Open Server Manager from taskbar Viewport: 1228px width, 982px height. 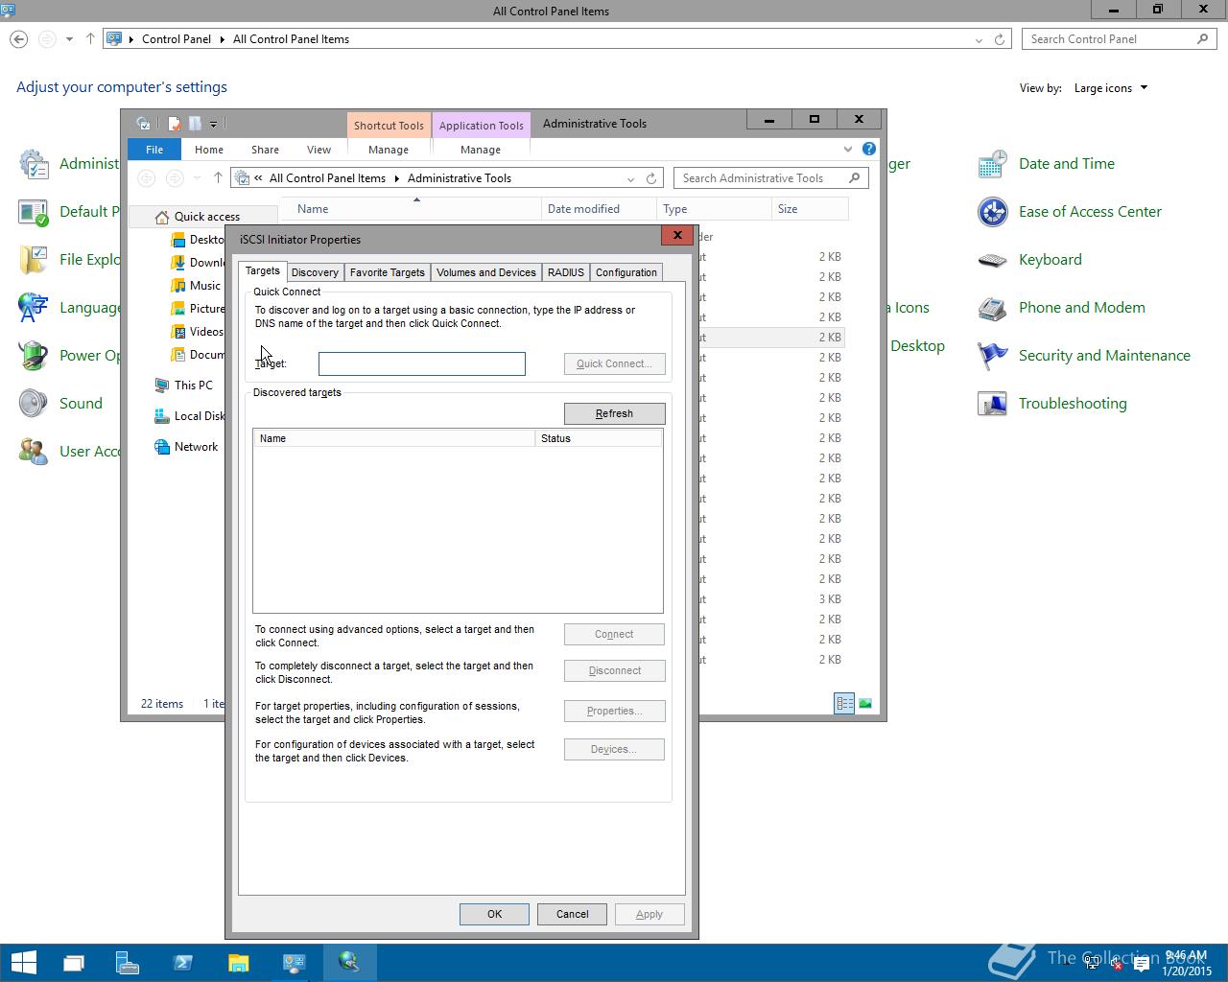[x=128, y=963]
